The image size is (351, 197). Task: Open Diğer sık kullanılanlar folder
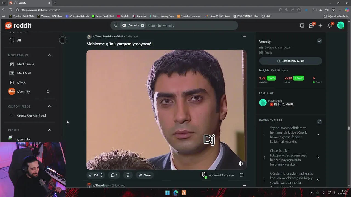click(x=336, y=16)
